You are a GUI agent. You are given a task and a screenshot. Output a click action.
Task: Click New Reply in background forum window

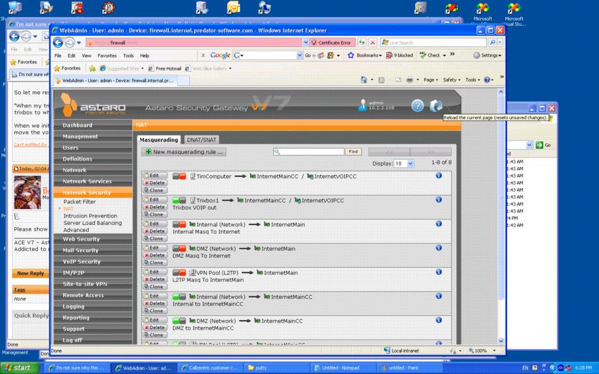click(31, 273)
